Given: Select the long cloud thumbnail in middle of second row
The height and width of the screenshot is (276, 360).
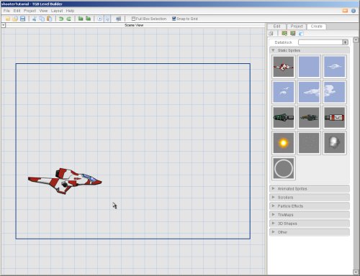Looking at the screenshot, I should pos(309,92).
